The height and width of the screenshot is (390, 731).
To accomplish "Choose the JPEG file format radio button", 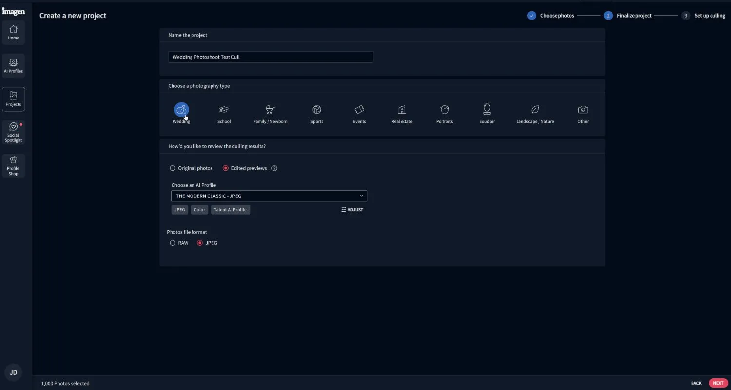I will coord(200,243).
